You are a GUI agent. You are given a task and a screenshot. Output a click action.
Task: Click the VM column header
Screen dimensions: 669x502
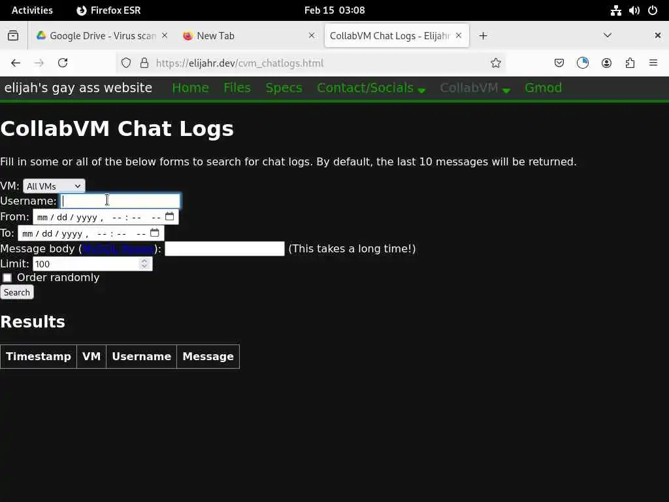click(91, 356)
